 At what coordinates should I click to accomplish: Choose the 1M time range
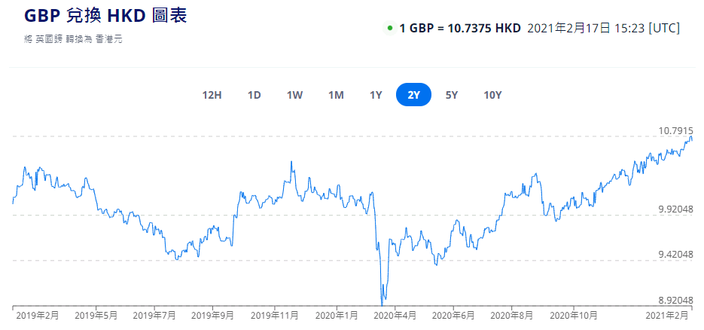(336, 95)
